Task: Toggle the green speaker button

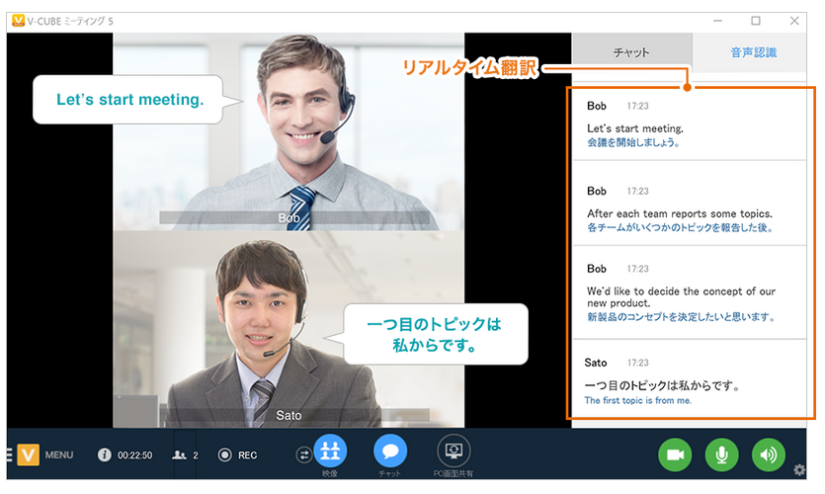Action: (768, 454)
